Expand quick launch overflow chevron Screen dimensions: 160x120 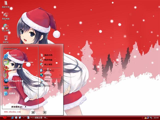coord(24,118)
